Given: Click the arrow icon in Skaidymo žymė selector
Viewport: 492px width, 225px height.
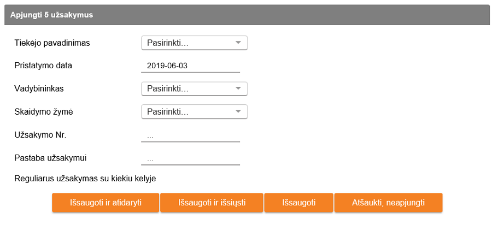Looking at the screenshot, I should coord(238,111).
